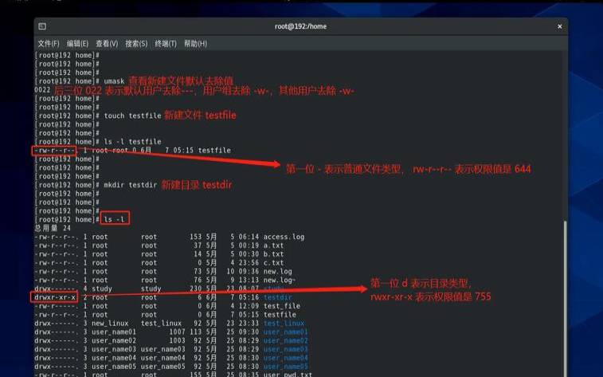The height and width of the screenshot is (377, 603).
Task: Click the b.txt file name
Action: coord(273,254)
